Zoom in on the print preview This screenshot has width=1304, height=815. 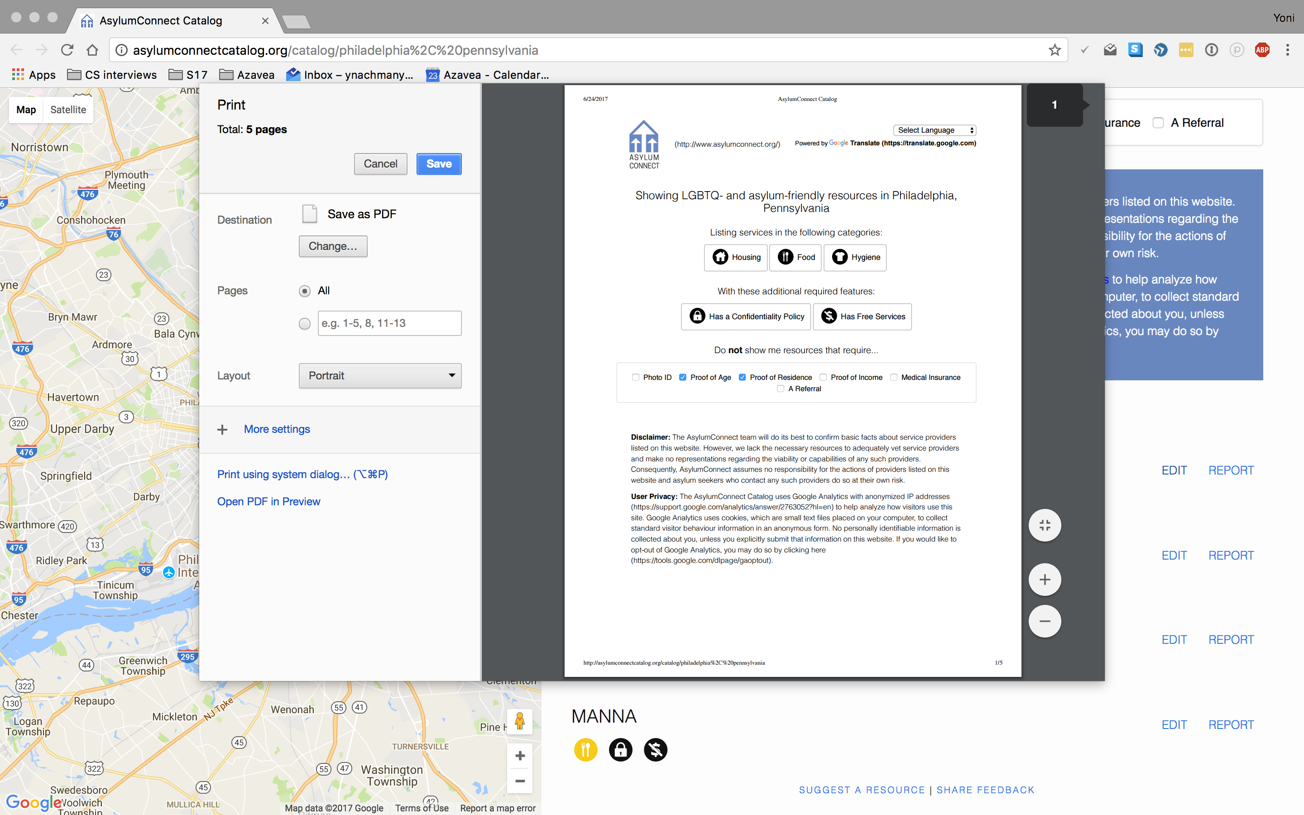click(1044, 580)
